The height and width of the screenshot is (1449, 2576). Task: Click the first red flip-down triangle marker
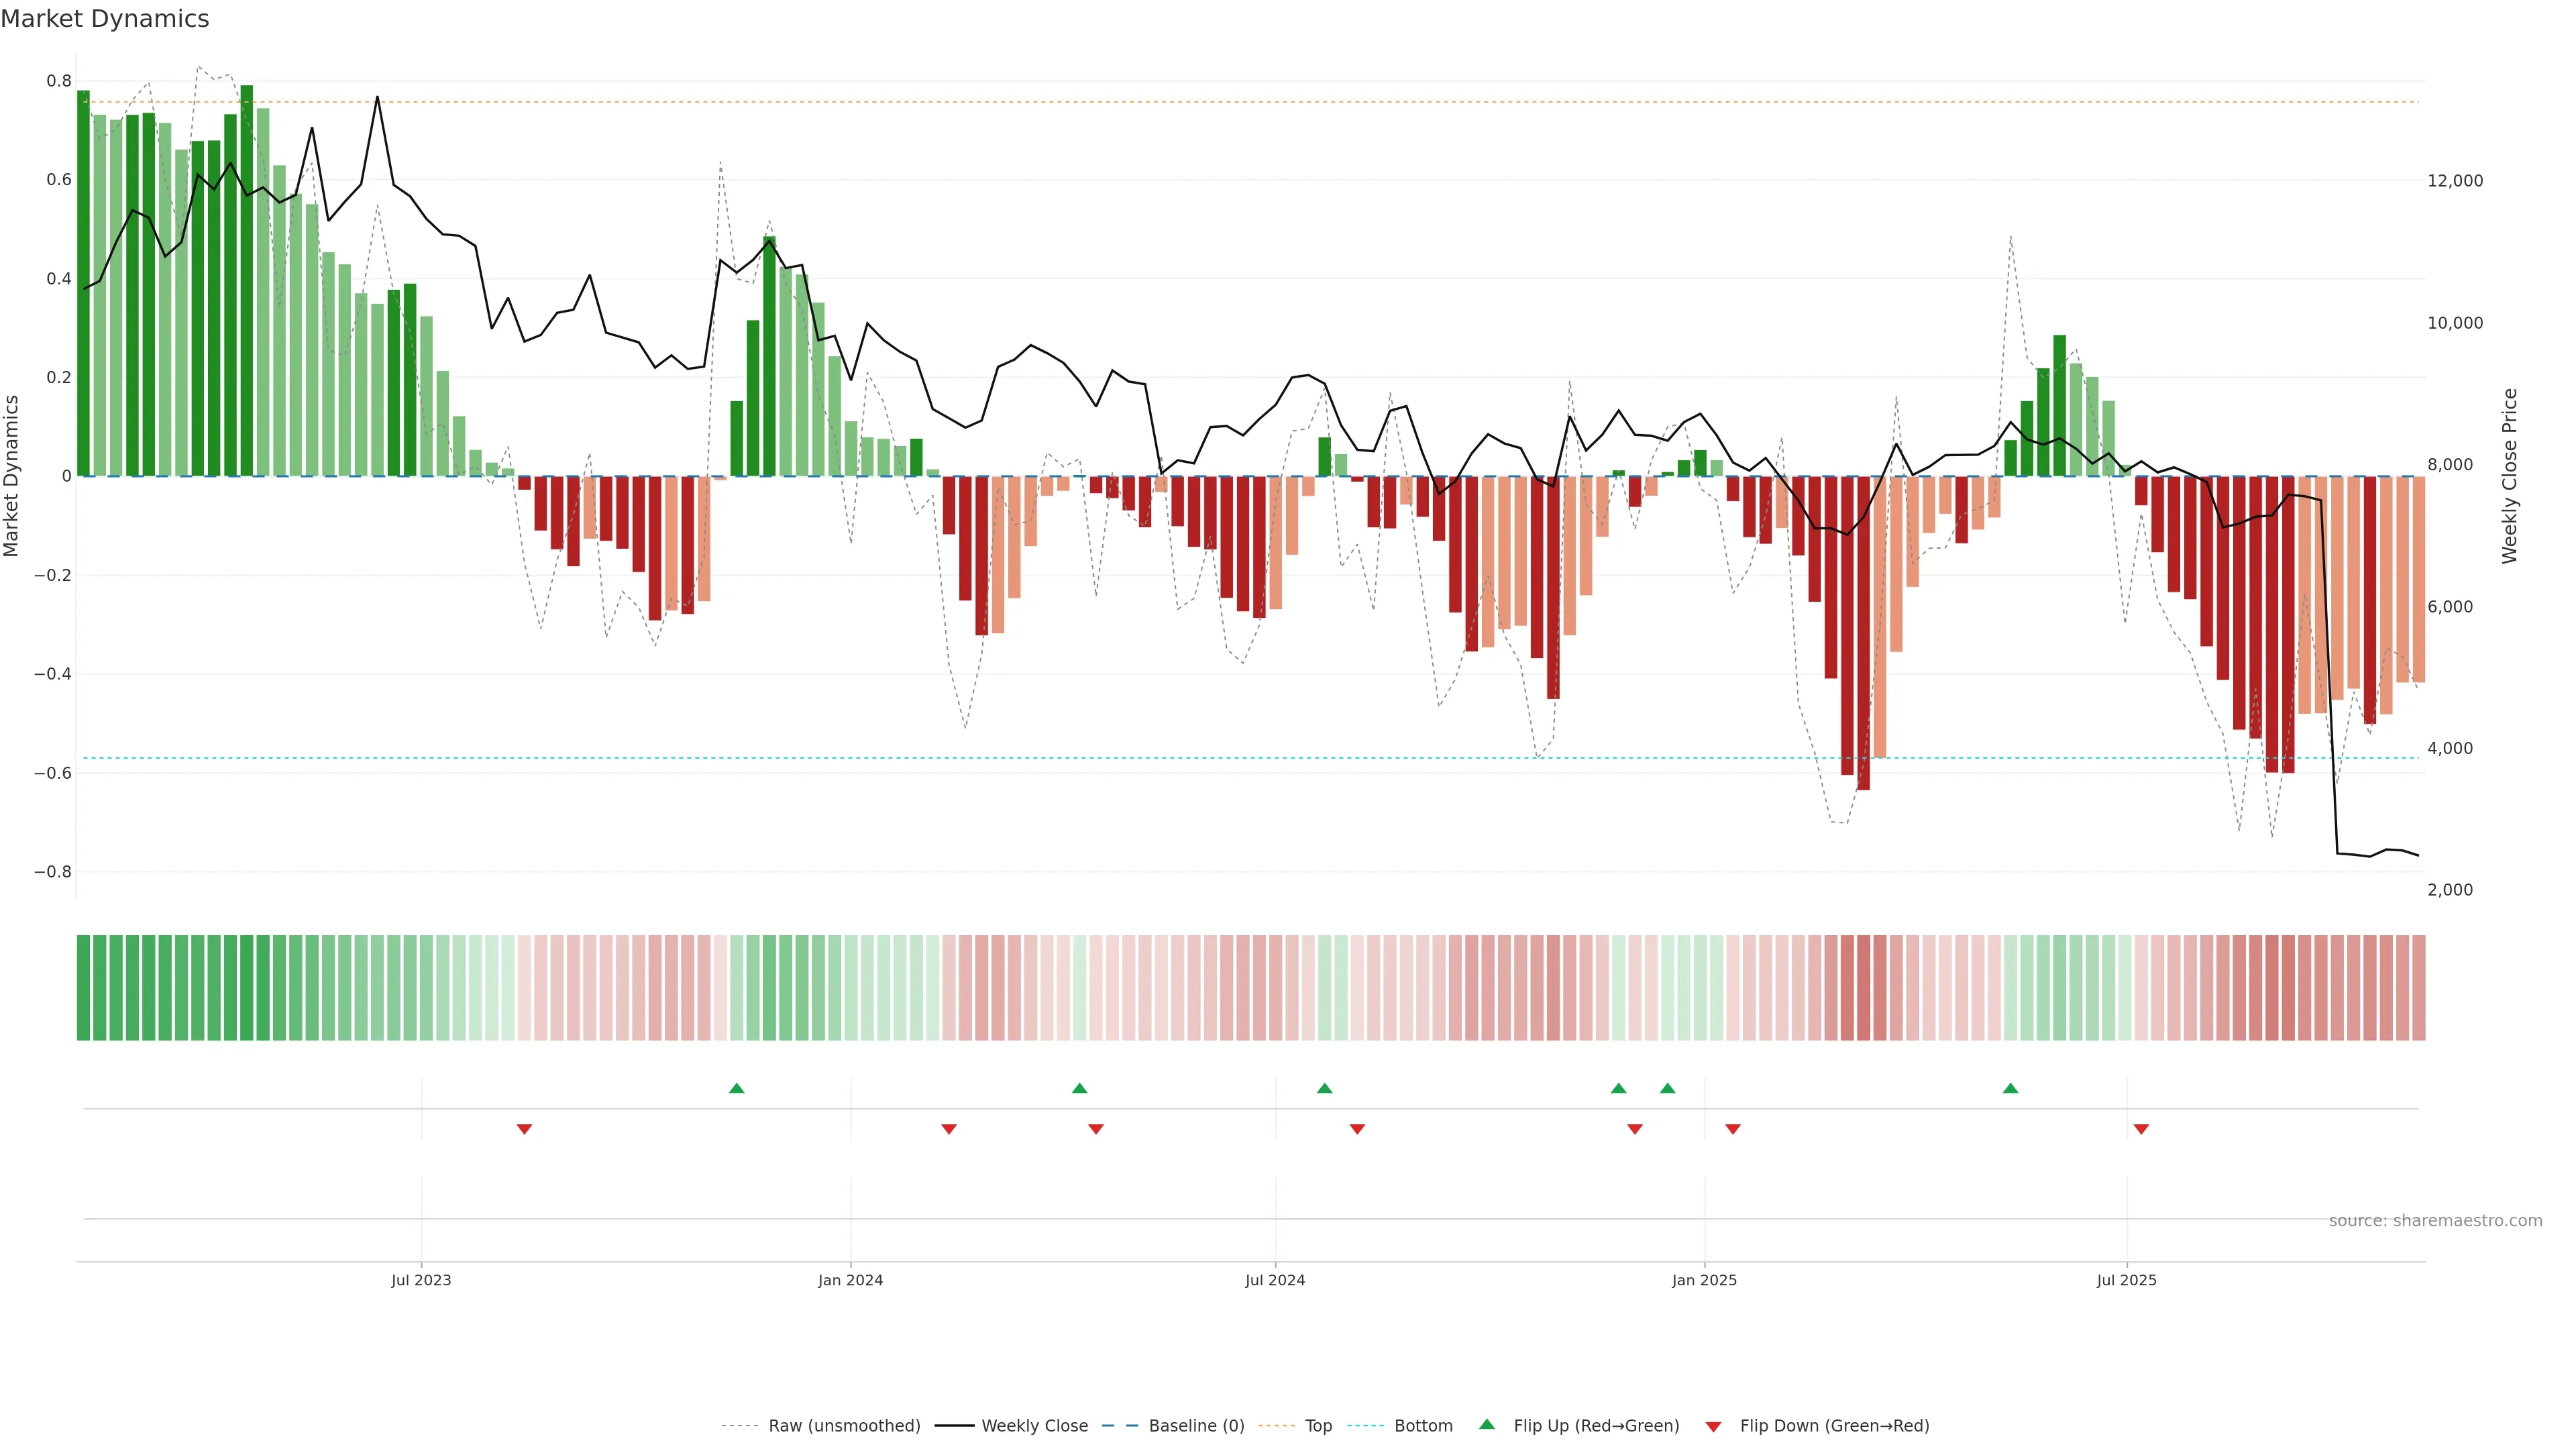click(524, 1129)
